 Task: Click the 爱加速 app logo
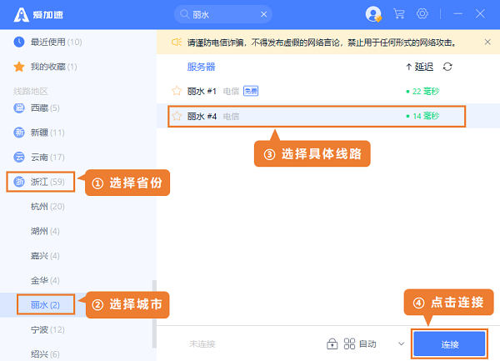(38, 15)
